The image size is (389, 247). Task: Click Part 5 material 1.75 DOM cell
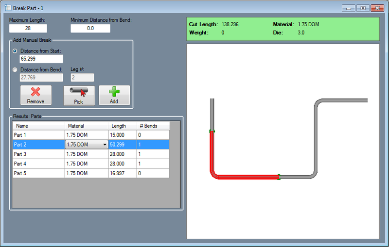[87, 173]
